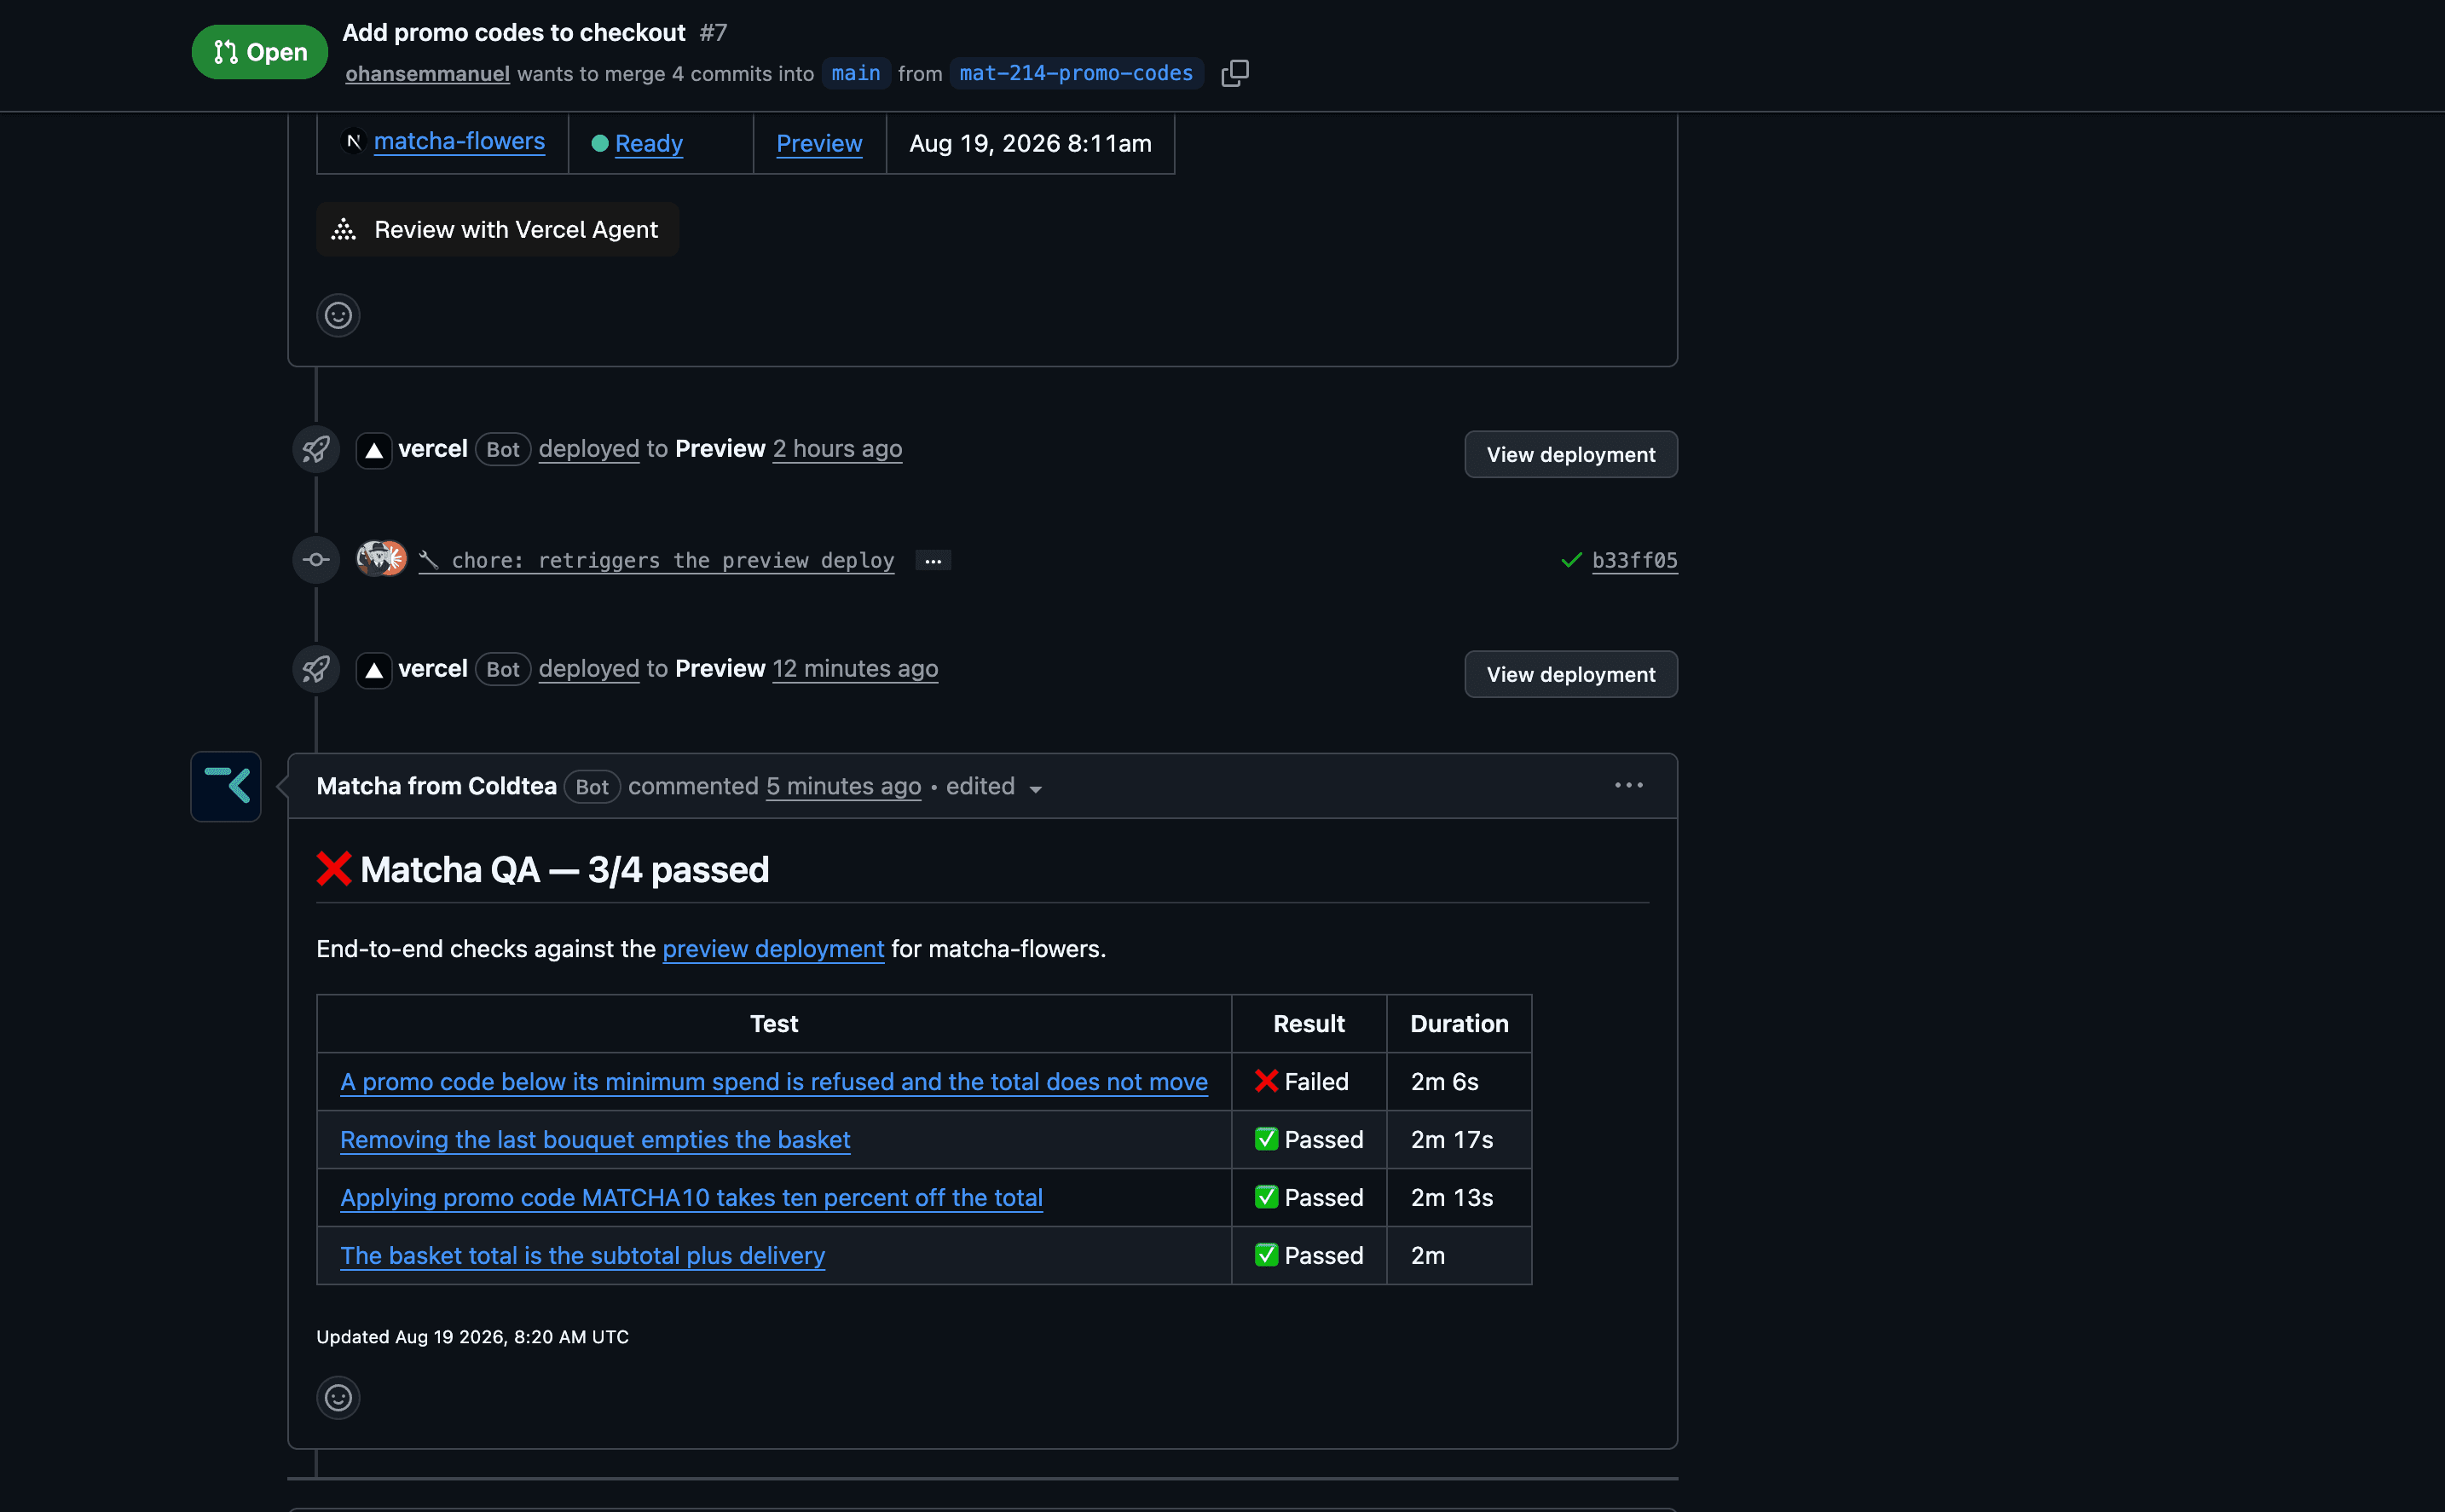Click the vercel name in 12 minutes ago event
This screenshot has width=2445, height=1512.
pos(432,669)
